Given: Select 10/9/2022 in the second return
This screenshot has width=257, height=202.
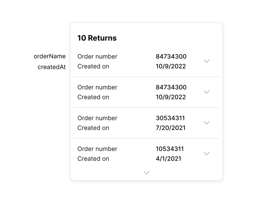Looking at the screenshot, I should pos(171,97).
